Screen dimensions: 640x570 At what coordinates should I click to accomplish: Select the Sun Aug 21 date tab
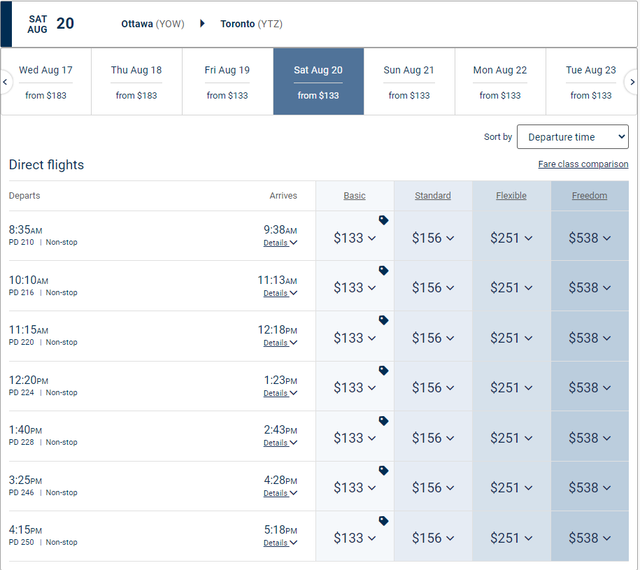coord(409,82)
